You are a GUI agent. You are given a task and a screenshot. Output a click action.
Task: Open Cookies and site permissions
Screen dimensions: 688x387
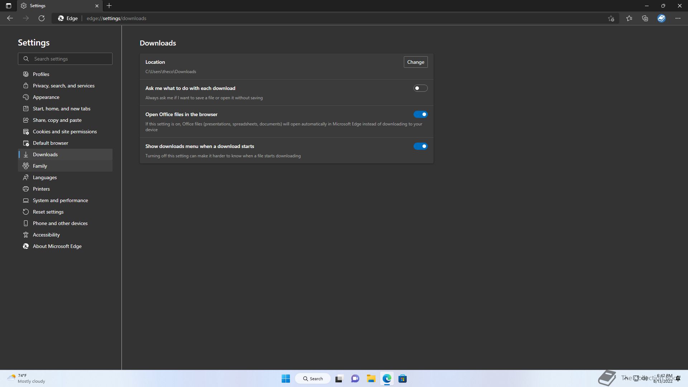[x=65, y=132]
